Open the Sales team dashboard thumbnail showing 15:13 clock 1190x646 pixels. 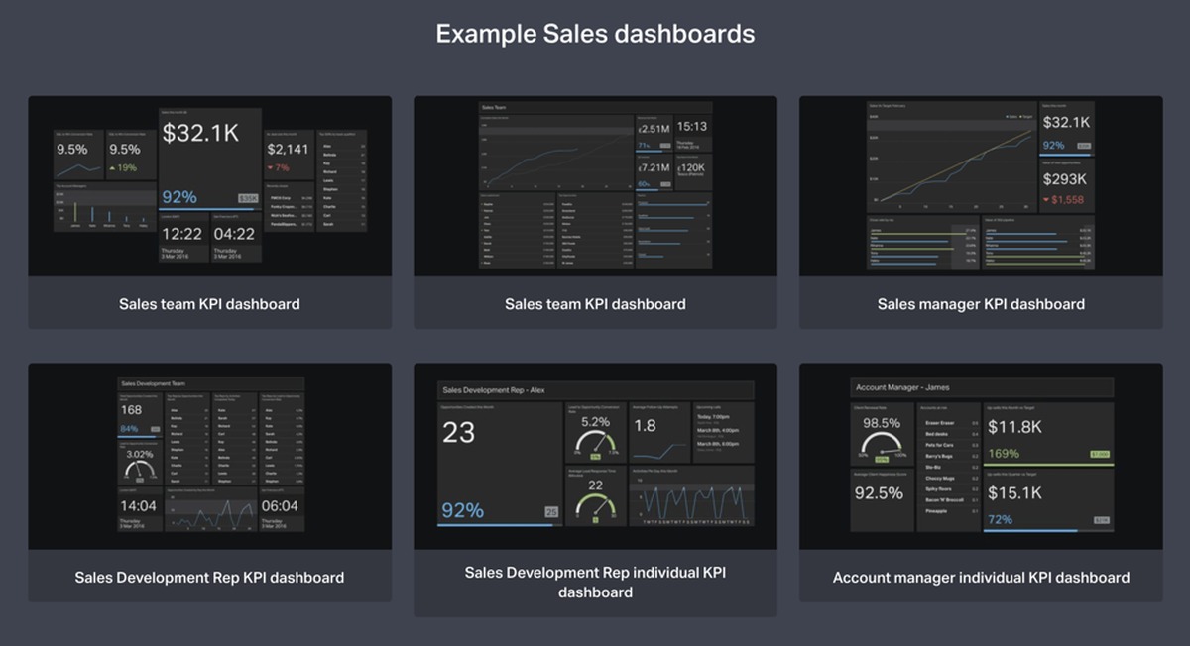point(595,186)
